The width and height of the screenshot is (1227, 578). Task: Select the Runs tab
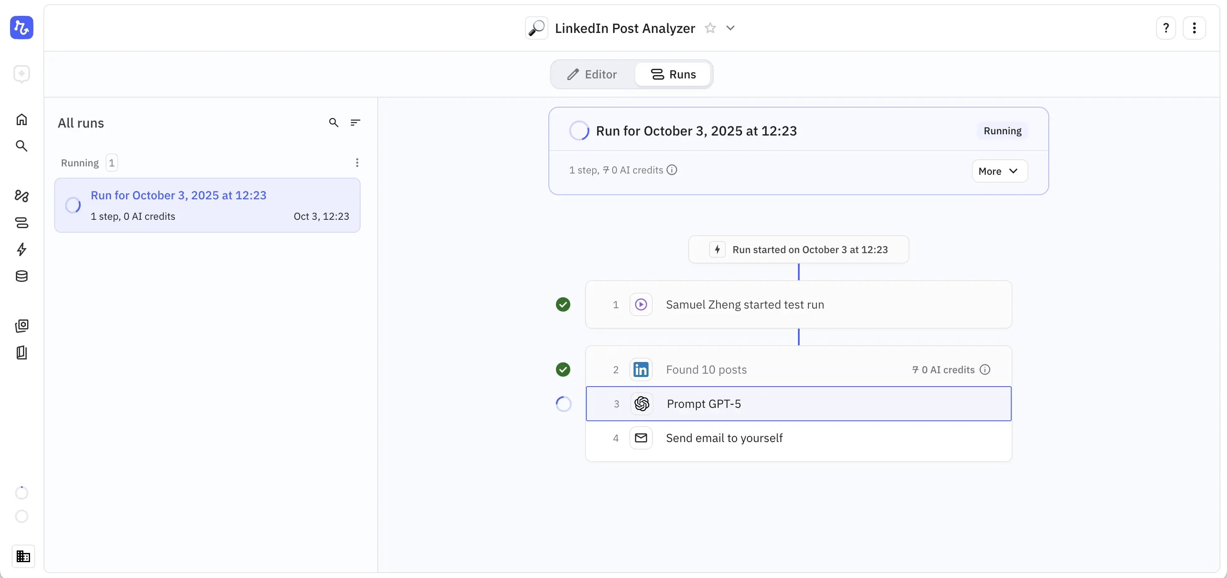pyautogui.click(x=673, y=74)
